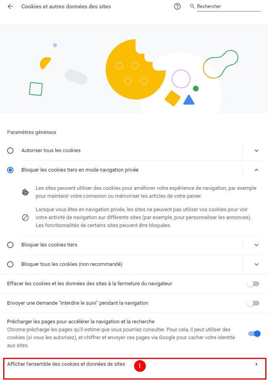Disable Précharger les pages toggle
This screenshot has width=268, height=382.
254,334
